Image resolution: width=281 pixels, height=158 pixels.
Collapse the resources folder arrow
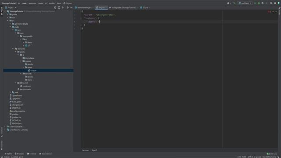point(13,49)
